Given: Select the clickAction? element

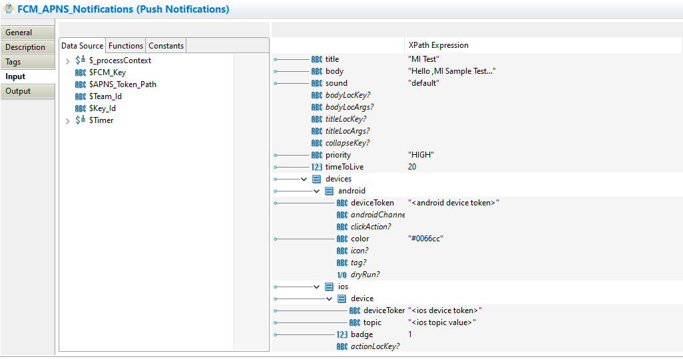Looking at the screenshot, I should click(x=371, y=227).
